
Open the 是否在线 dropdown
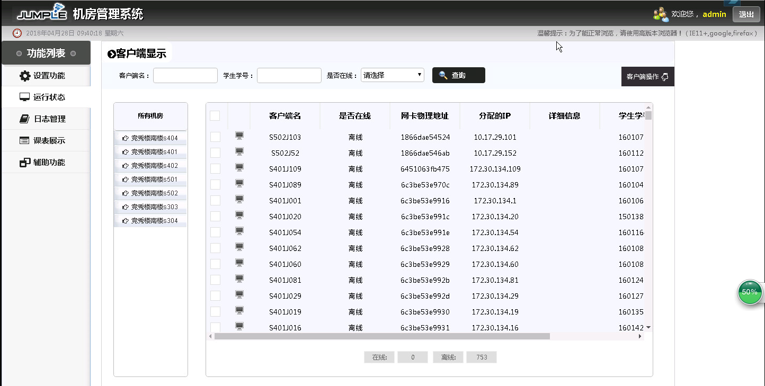(x=393, y=75)
